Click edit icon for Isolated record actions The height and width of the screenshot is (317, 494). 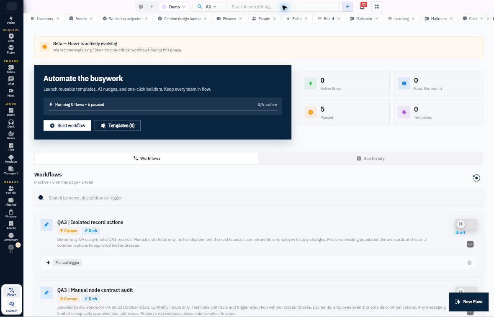46,225
